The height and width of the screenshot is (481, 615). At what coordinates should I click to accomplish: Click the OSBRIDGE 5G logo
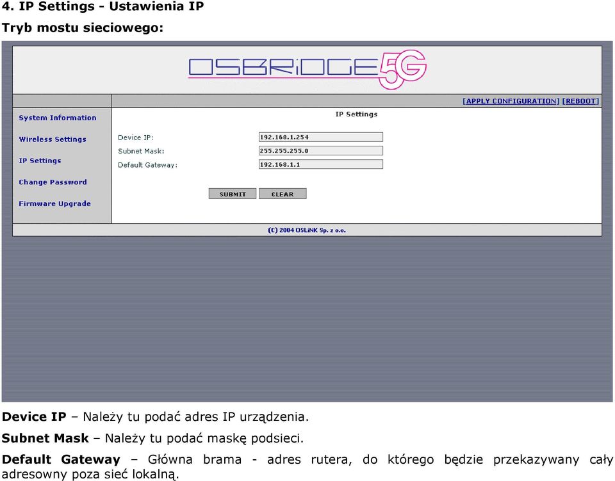307,69
